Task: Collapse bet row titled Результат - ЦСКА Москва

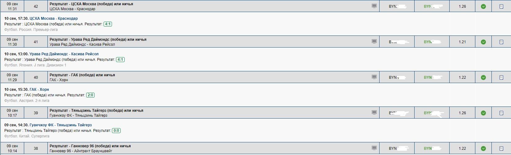Action: 91,4
